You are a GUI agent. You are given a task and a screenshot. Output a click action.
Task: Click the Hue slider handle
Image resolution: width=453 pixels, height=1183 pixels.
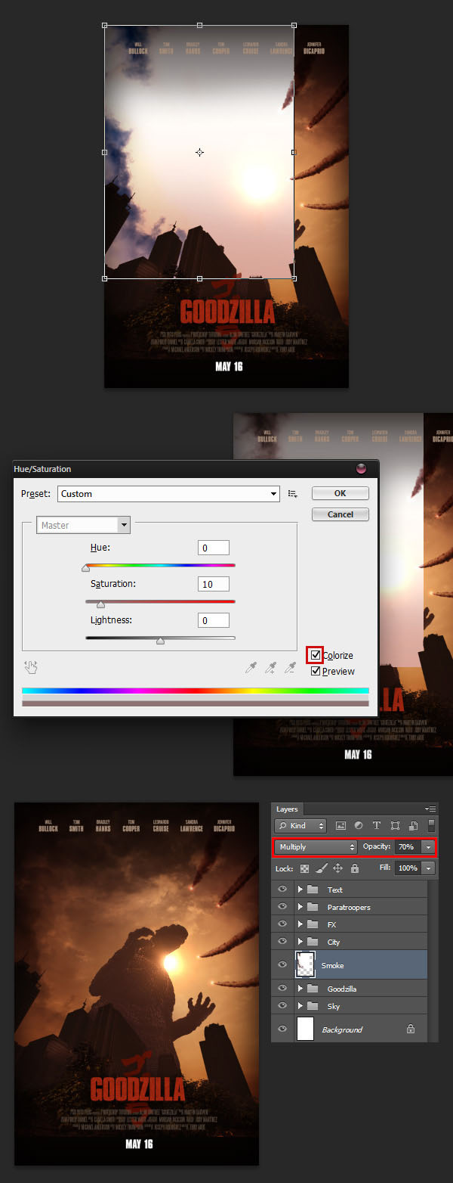click(x=86, y=567)
